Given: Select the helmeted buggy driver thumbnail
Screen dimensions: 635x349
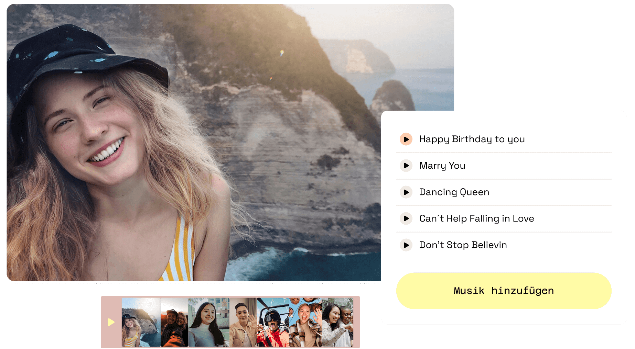Looking at the screenshot, I should point(273,322).
